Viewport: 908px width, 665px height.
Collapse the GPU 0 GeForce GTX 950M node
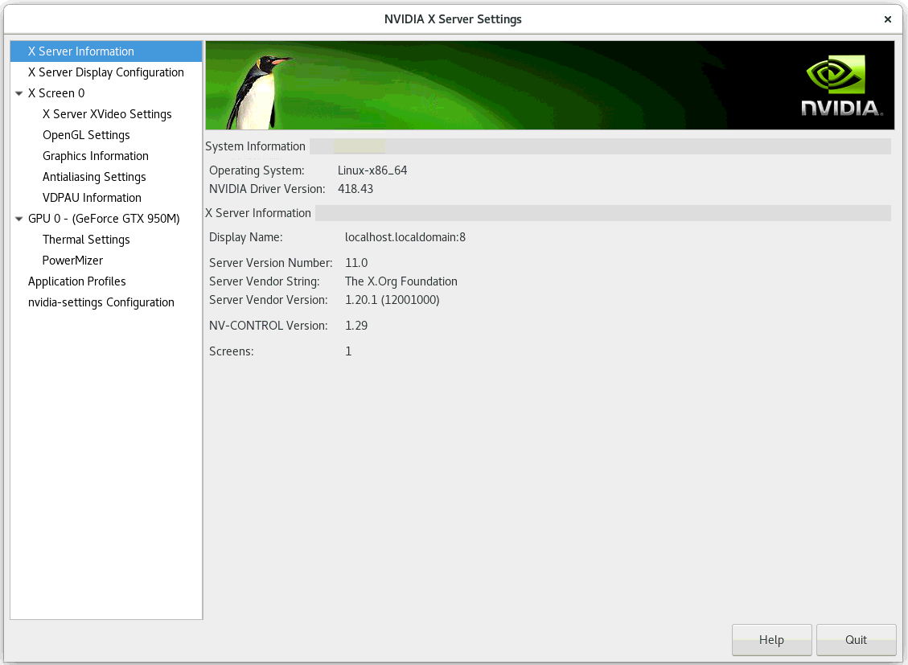[x=18, y=219]
